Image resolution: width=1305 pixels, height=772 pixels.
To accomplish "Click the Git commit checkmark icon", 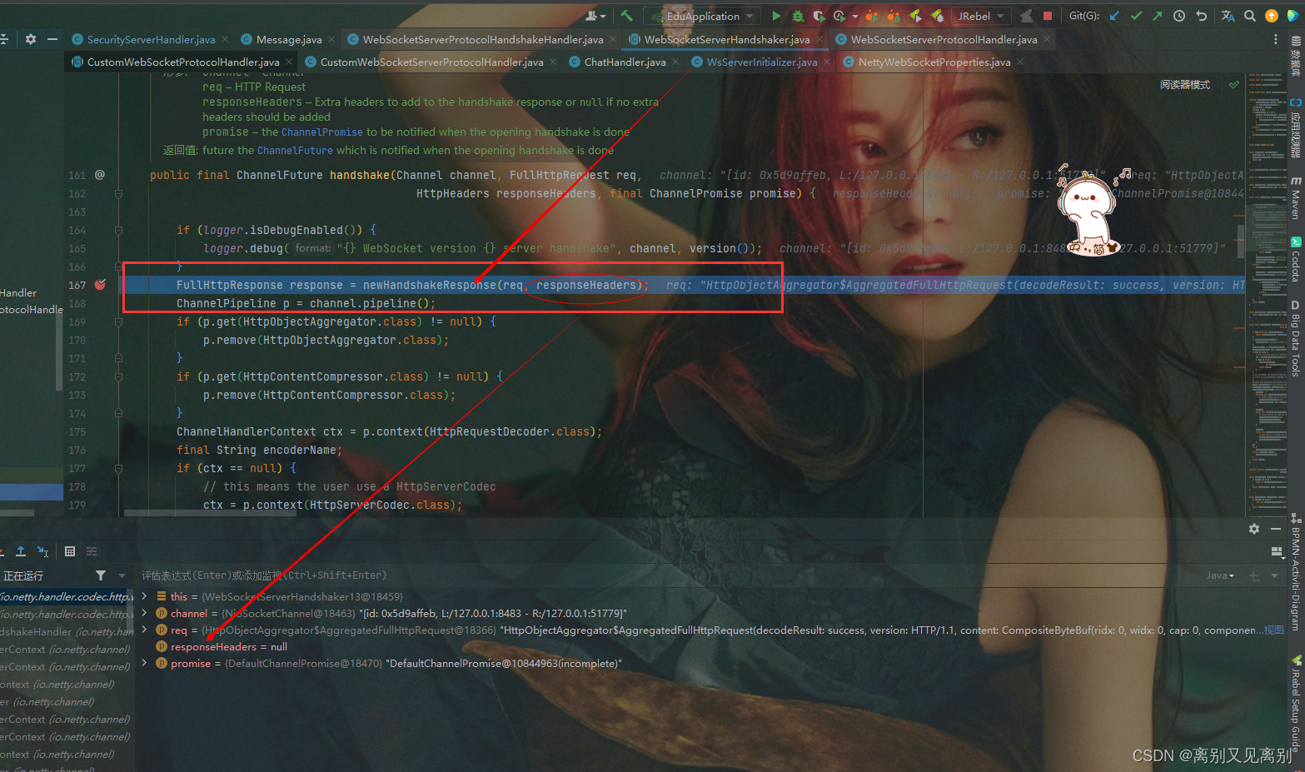I will pyautogui.click(x=1136, y=16).
